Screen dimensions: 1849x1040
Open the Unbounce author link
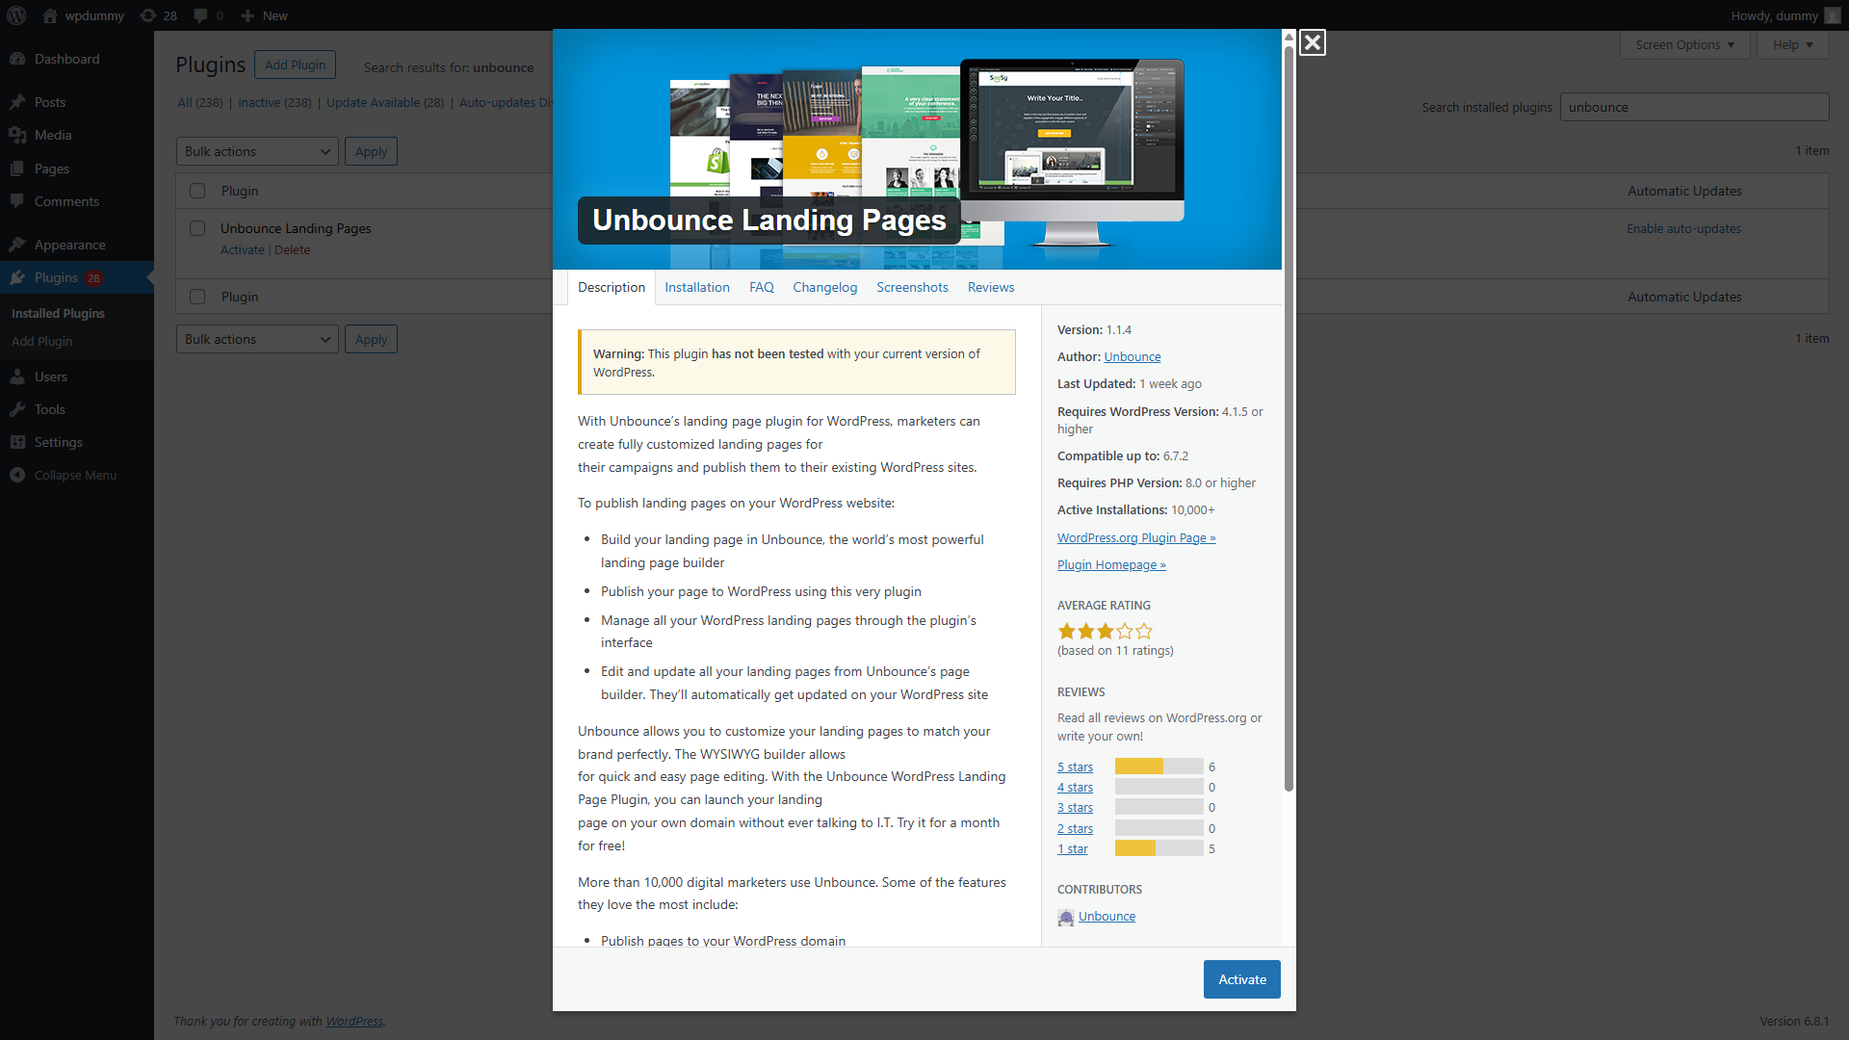click(1133, 356)
